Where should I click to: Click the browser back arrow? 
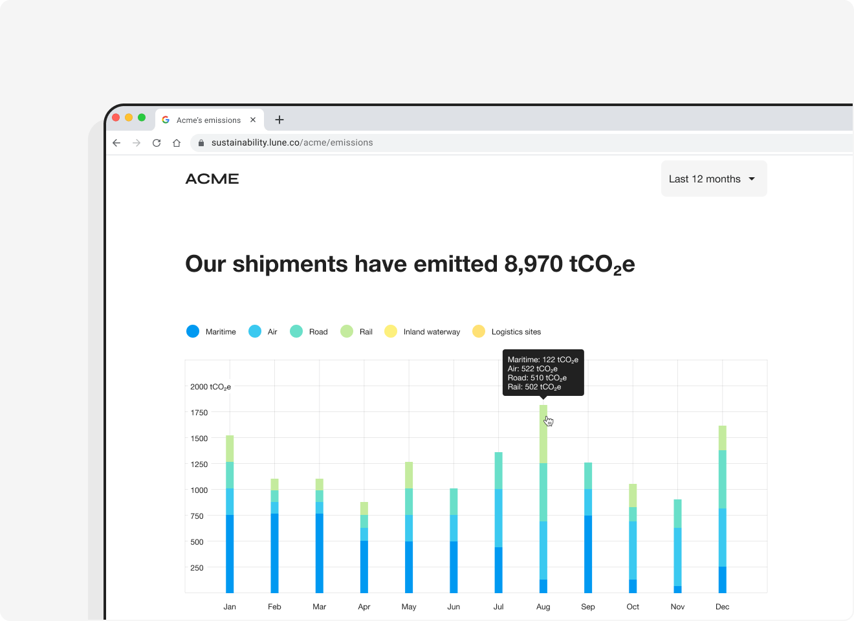[x=116, y=143]
